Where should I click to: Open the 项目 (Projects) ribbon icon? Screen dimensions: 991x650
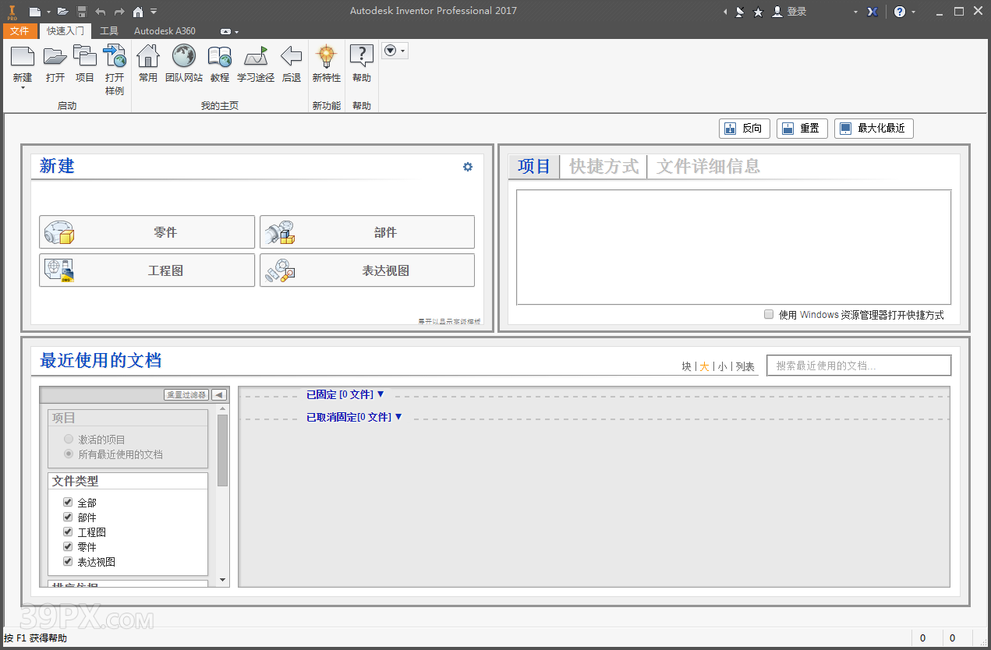84,57
